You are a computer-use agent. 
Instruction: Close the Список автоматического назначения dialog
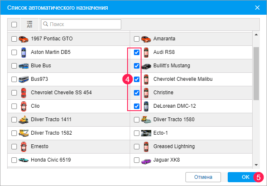pos(257,7)
